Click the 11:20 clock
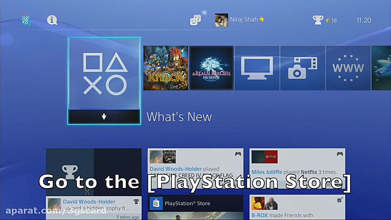Viewport: 391px width, 220px height. [364, 20]
